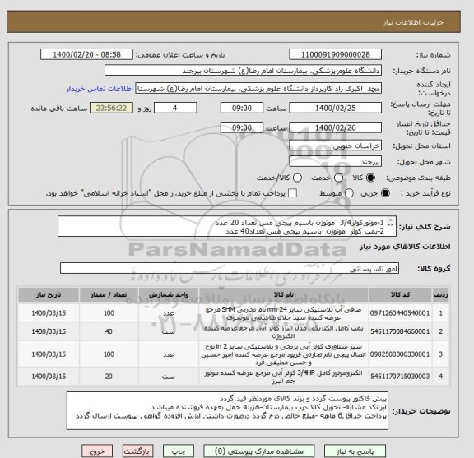Image resolution: width=474 pixels, height=458 pixels.
Task: Click the جزئیات اطلاعات نیاز page header
Action: coord(413,22)
